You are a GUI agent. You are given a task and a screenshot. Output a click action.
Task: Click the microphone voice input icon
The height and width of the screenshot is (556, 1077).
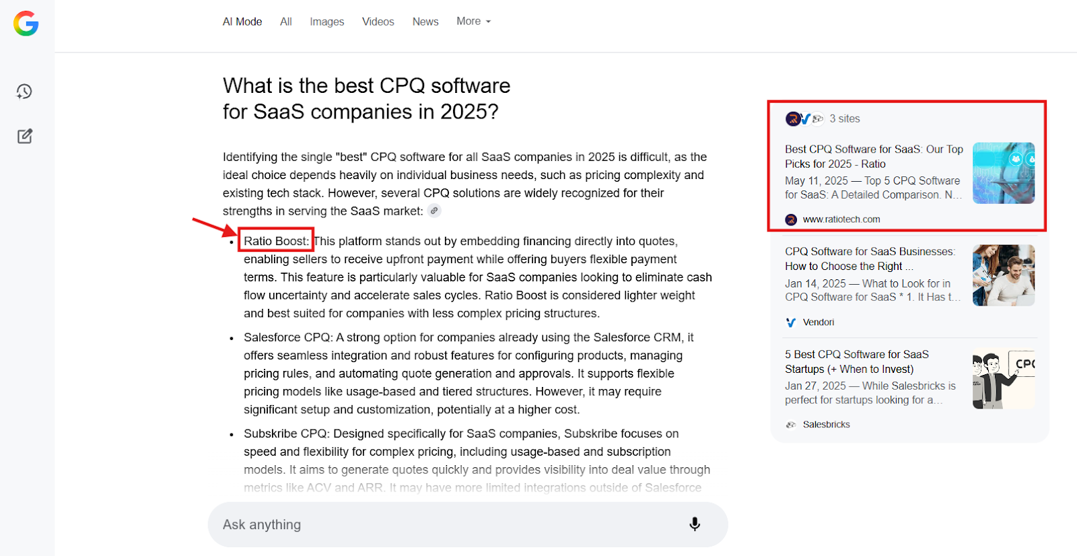point(695,524)
